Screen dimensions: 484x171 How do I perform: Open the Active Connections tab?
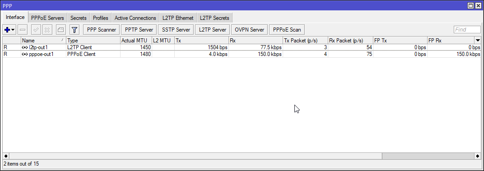point(135,18)
